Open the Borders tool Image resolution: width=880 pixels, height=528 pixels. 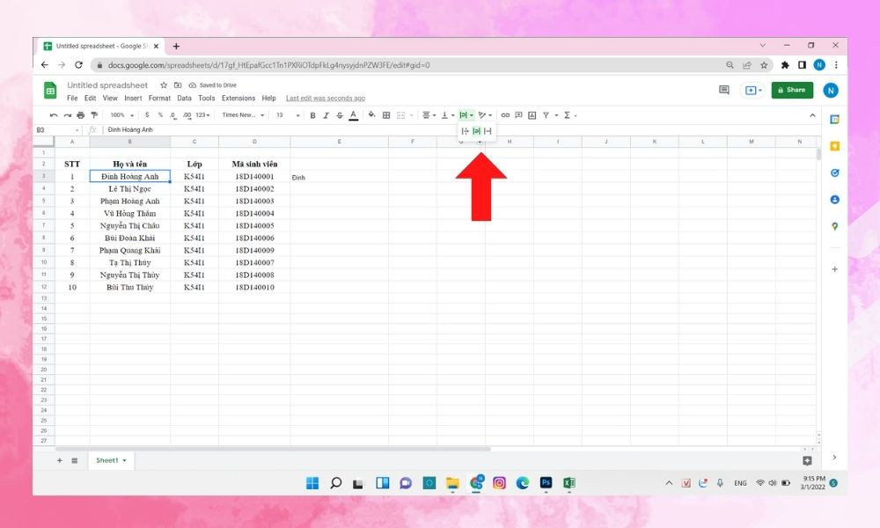385,115
